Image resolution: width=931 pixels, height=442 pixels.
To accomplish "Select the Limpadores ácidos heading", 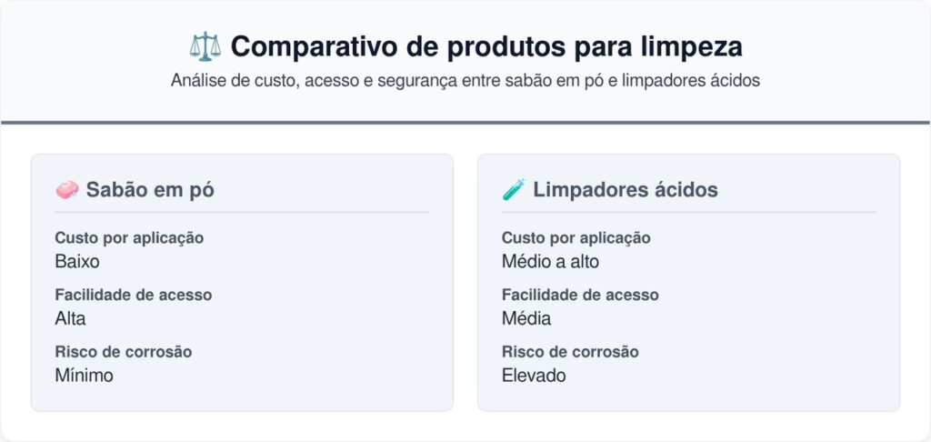I will tap(626, 190).
